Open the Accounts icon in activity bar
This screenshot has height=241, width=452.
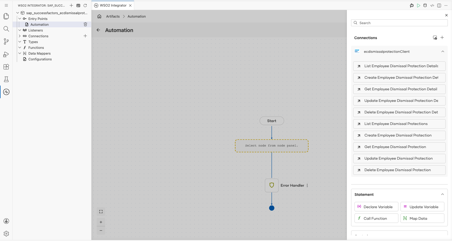(6, 221)
